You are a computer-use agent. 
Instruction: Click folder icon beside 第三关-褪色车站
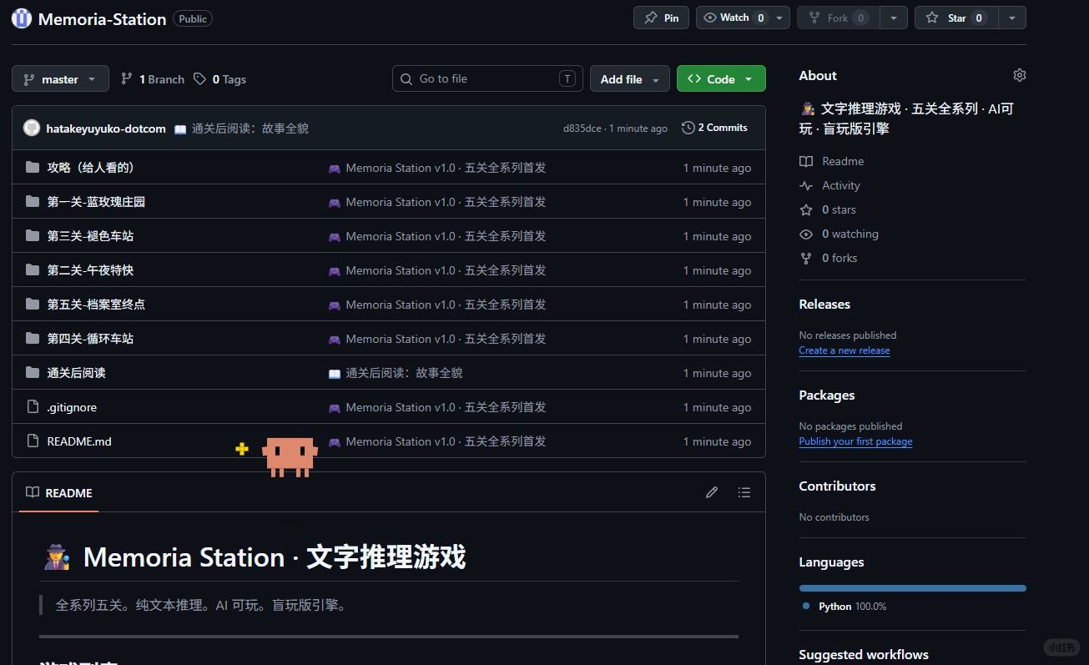tap(33, 236)
